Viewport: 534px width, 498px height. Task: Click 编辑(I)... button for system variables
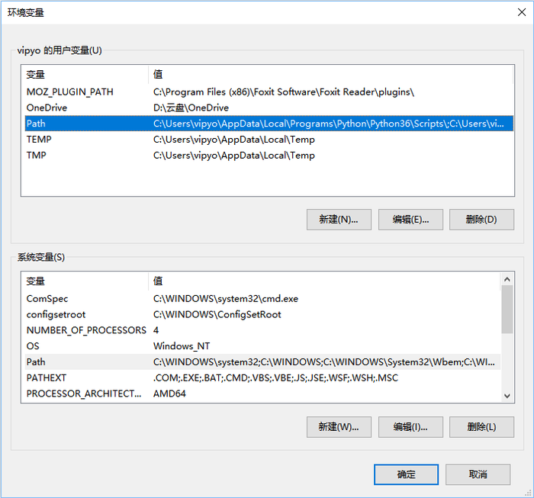coord(410,427)
